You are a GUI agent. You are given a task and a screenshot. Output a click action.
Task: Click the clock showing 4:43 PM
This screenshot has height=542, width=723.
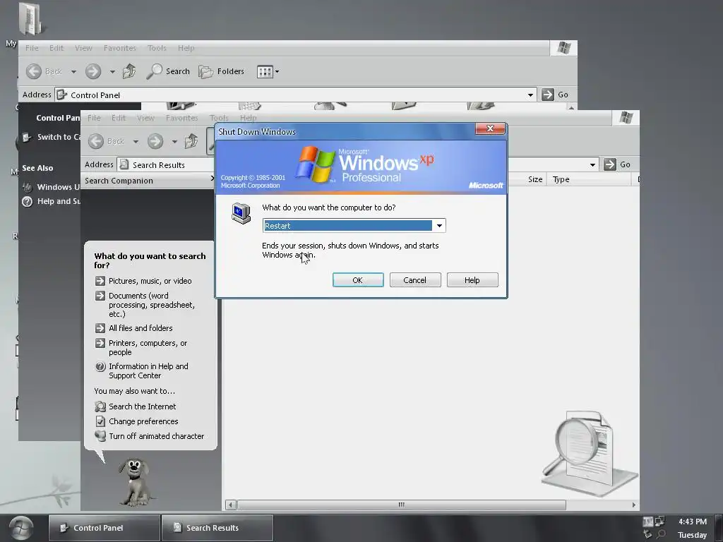tap(692, 522)
